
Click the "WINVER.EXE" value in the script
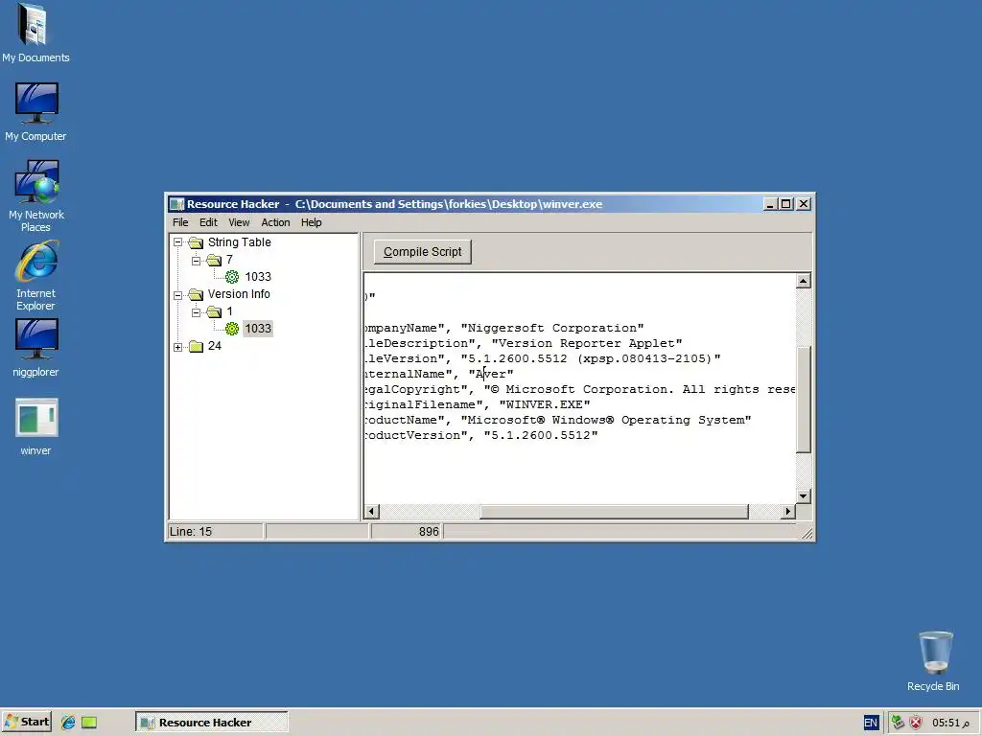point(545,405)
